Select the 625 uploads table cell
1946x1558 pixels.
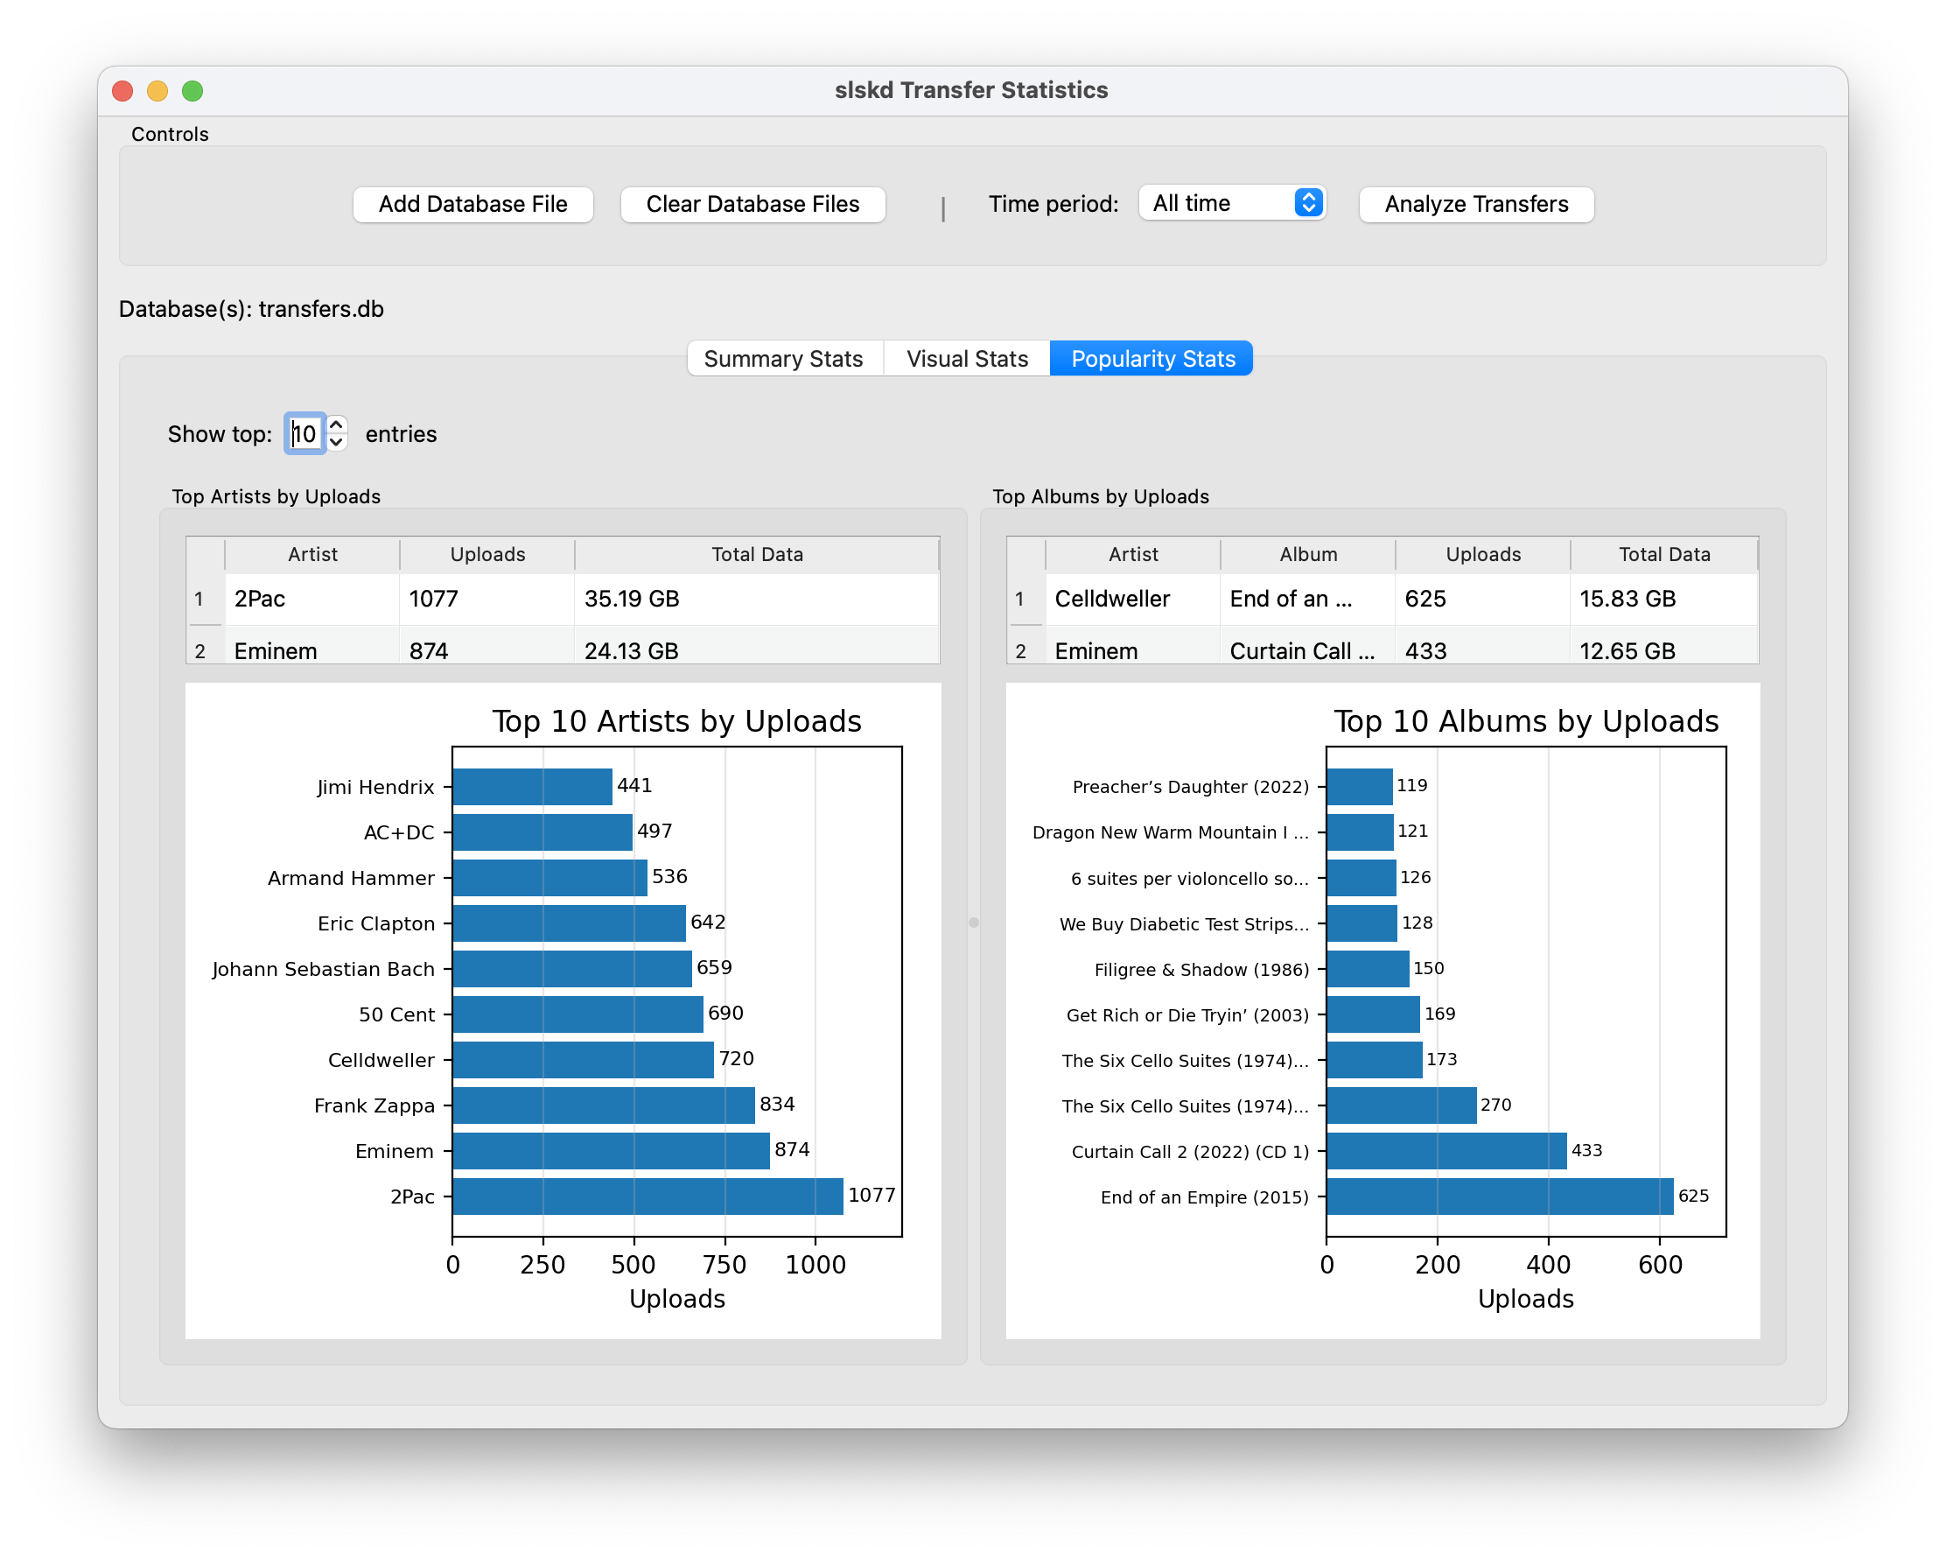pyautogui.click(x=1483, y=599)
